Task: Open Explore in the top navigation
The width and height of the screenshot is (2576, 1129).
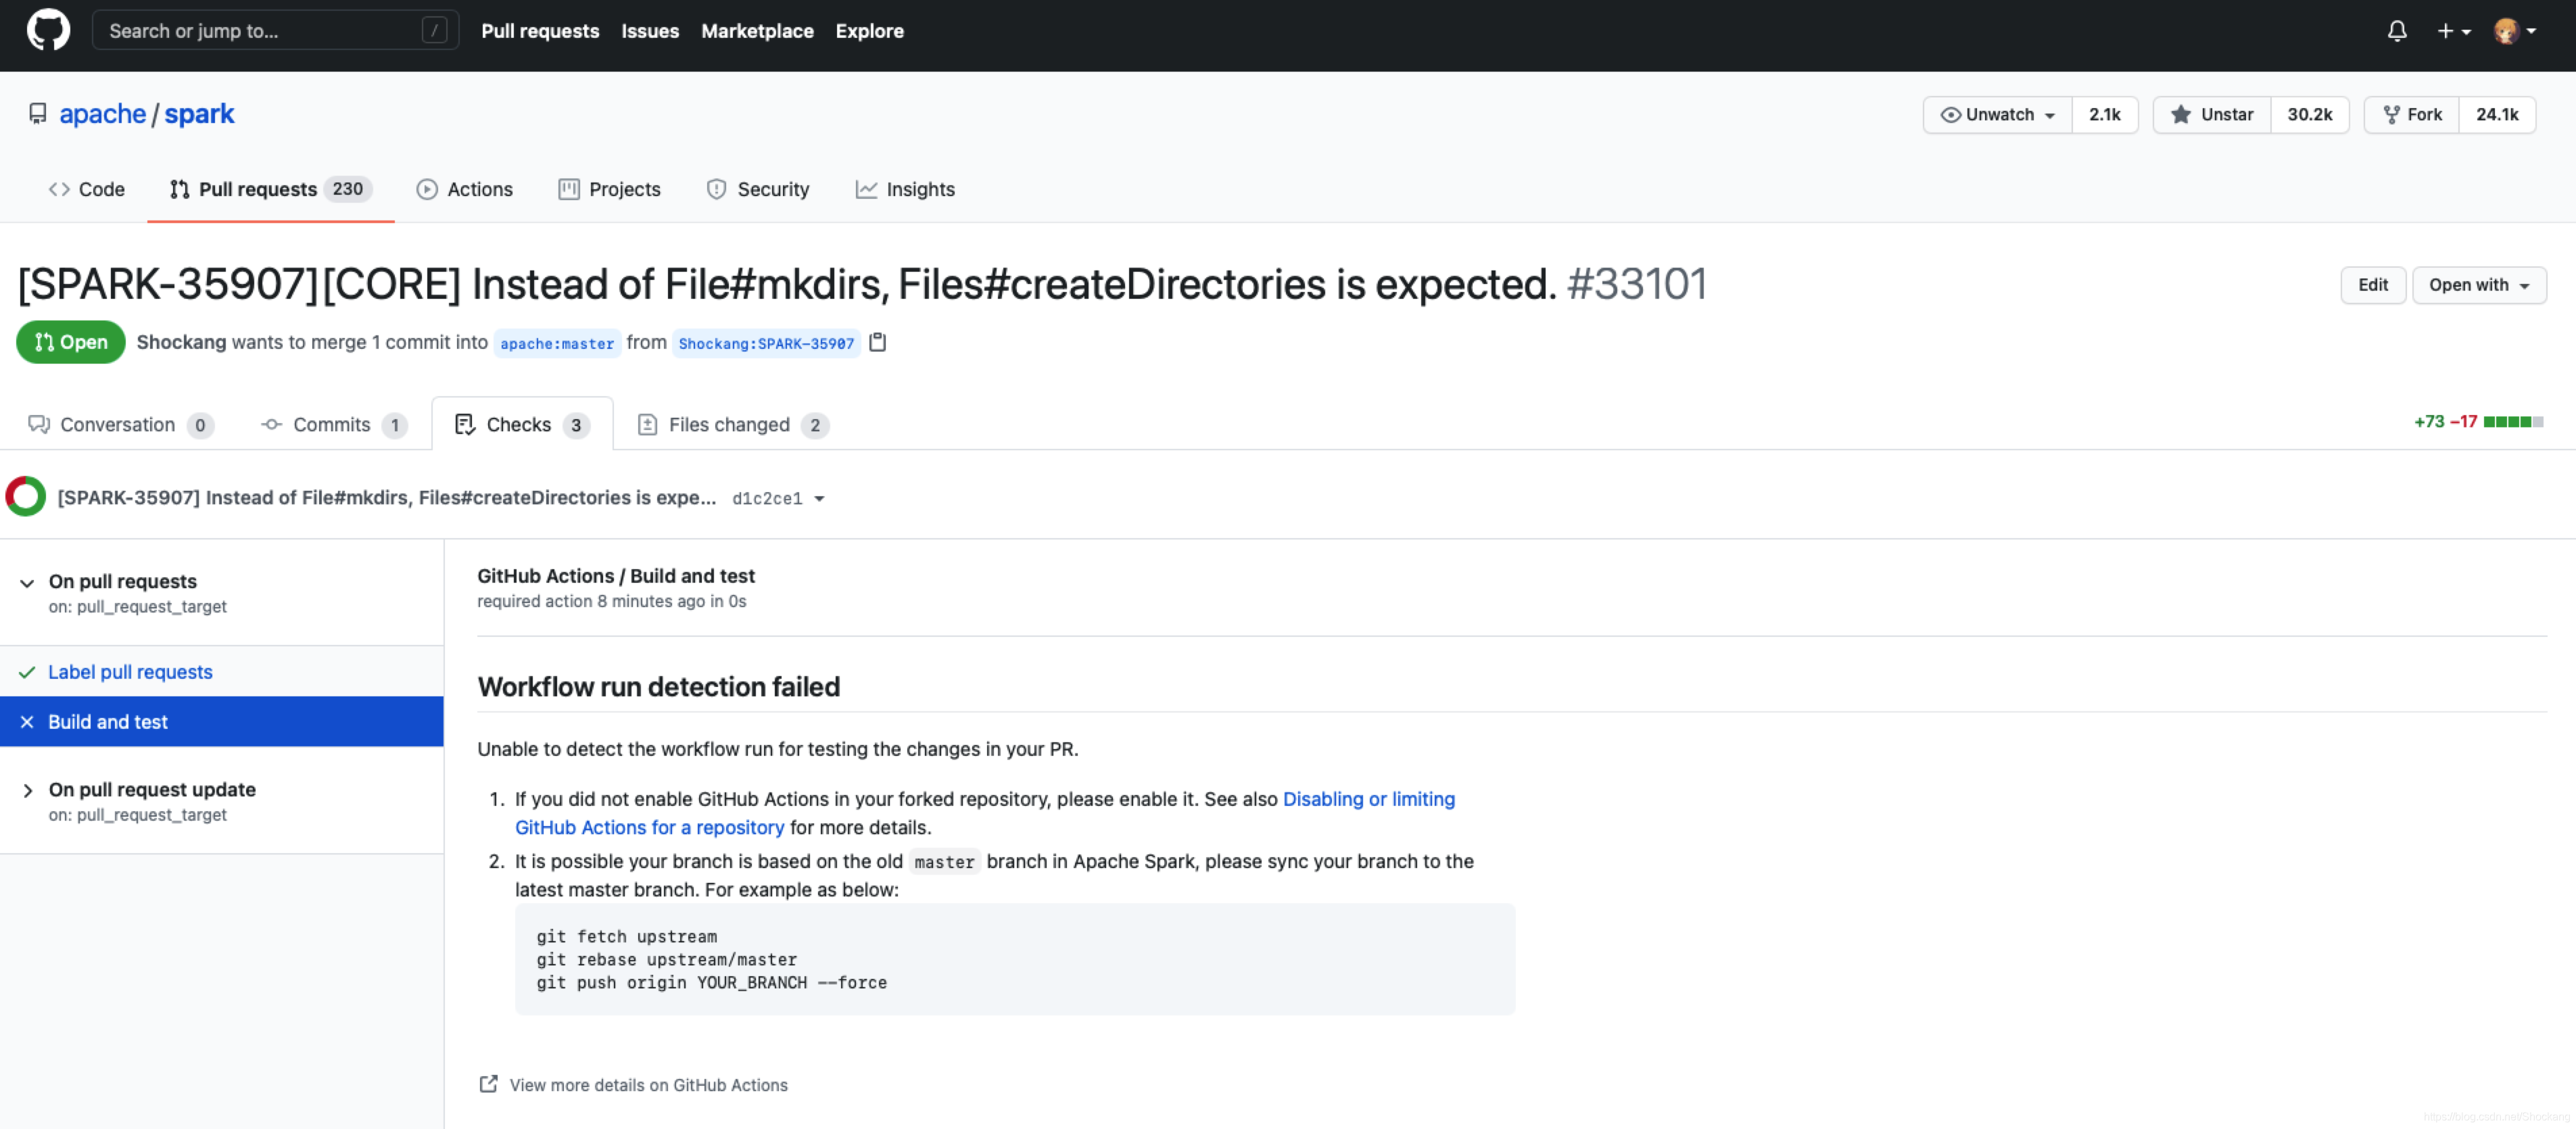Action: pyautogui.click(x=869, y=30)
